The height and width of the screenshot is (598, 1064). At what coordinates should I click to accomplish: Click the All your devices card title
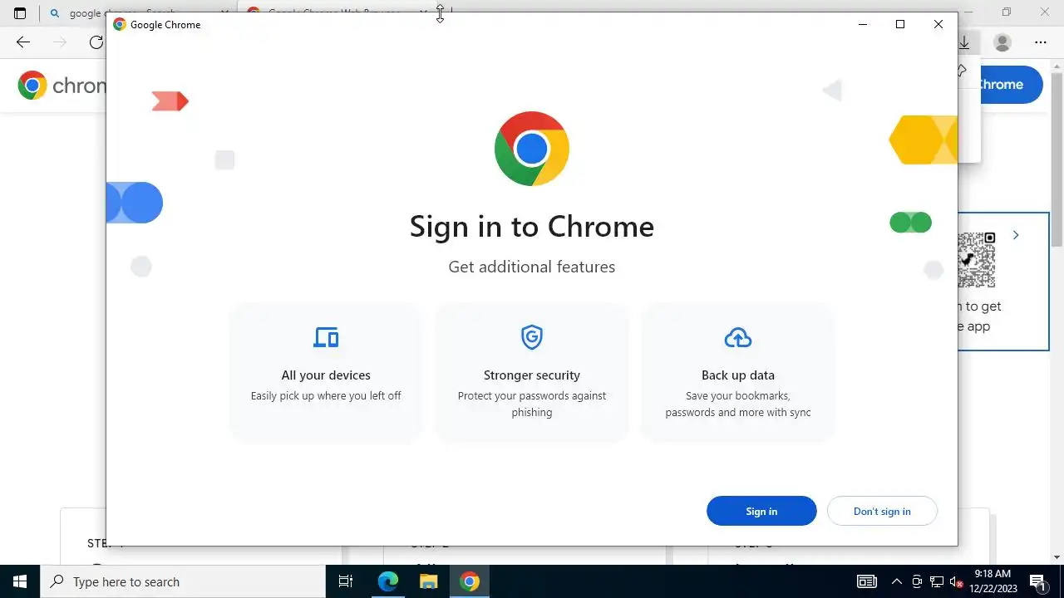pos(326,375)
